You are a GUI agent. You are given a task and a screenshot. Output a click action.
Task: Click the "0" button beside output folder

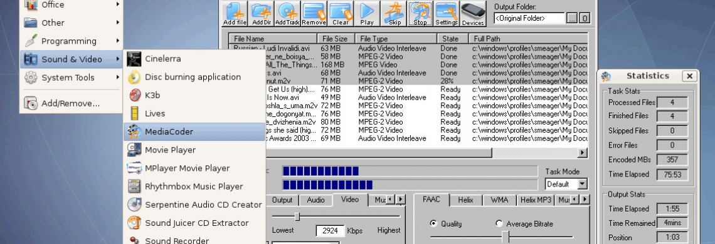(585, 18)
